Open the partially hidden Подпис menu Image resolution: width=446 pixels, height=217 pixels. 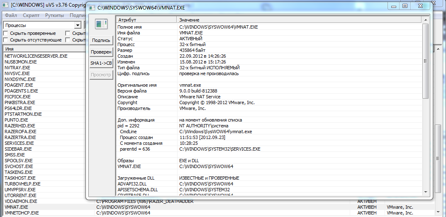(77, 15)
